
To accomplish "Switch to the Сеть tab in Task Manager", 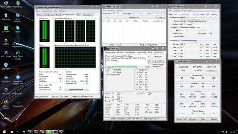I will point(79,15).
